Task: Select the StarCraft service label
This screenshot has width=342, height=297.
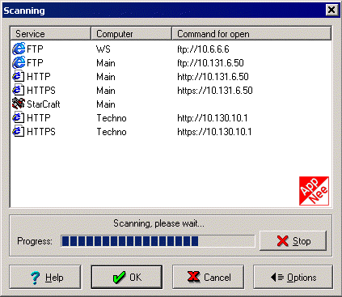Action: pyautogui.click(x=44, y=104)
